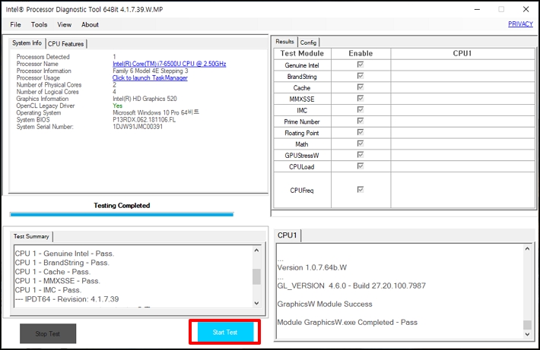Click the 'GraphicsW Module Success' log line
Viewport: 540px width, 350px height.
point(325,304)
